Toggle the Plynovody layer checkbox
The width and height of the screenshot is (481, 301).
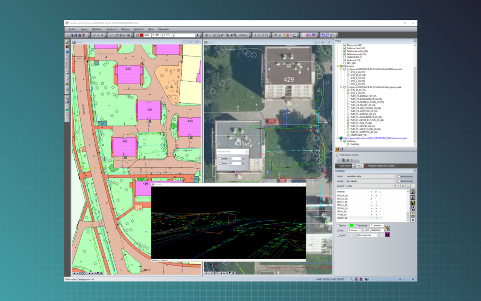tap(344, 45)
